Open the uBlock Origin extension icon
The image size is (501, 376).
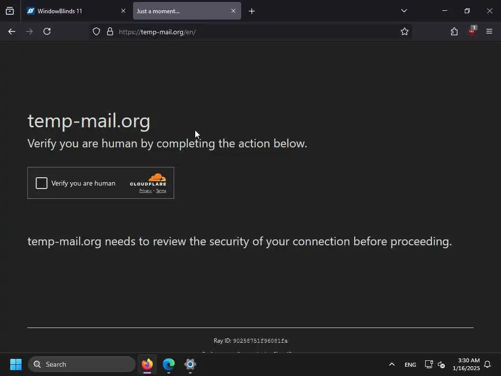[x=472, y=31]
